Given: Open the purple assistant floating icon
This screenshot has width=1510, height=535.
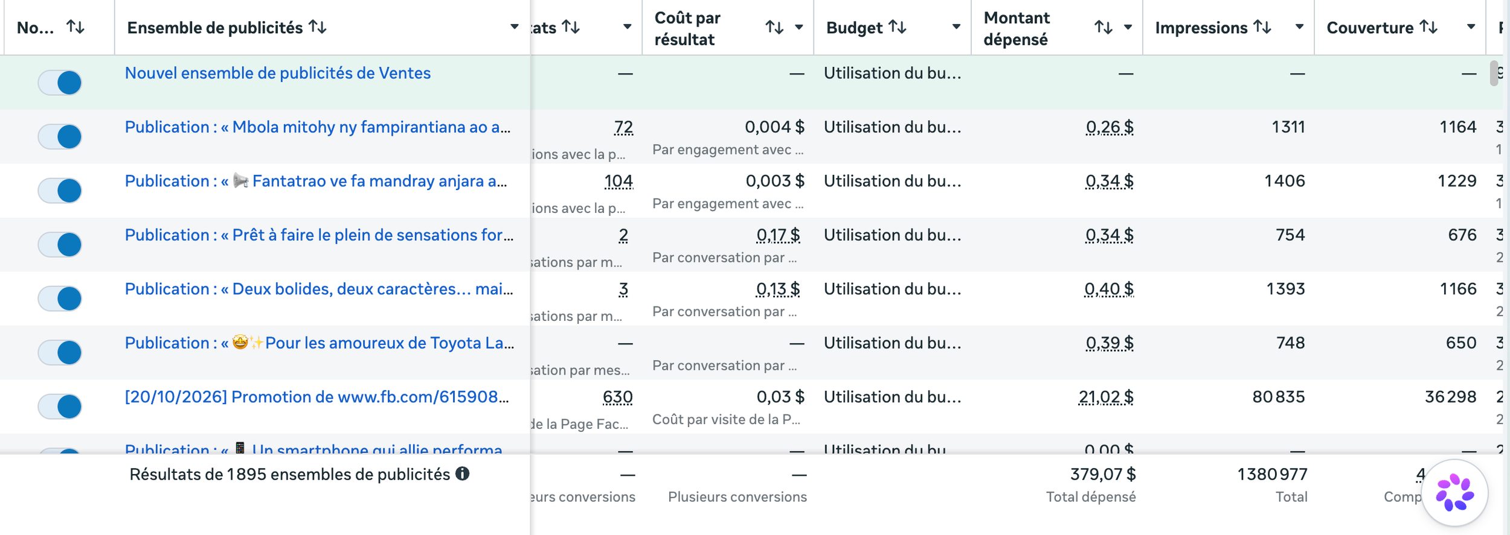Looking at the screenshot, I should [1454, 493].
